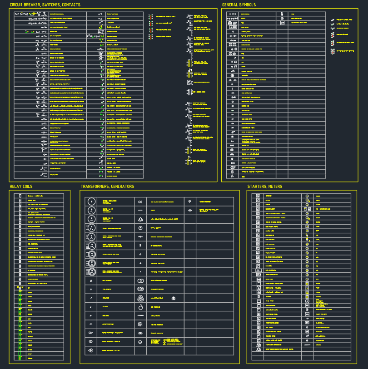Viewport: 368px width, 369px height.
Task: Select the top red-green indicator in Circuit Breaker legend
Action: tap(150, 16)
